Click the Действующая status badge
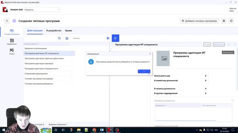This screenshot has width=238, height=133. [x=228, y=52]
